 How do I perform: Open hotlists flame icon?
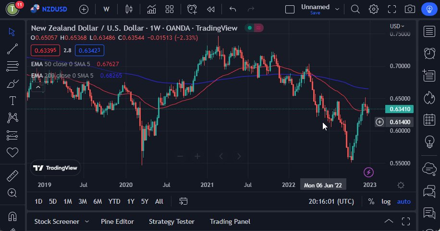[429, 98]
